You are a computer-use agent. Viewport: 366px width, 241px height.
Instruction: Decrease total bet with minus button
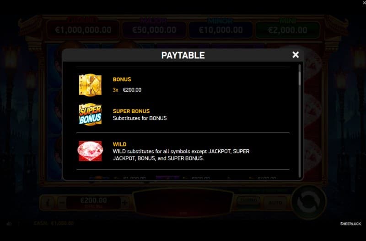62,203
